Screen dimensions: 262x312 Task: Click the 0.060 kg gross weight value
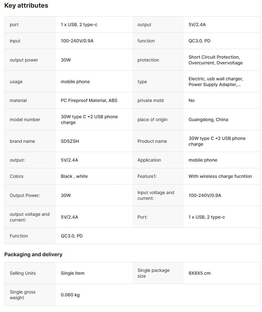pos(70,295)
